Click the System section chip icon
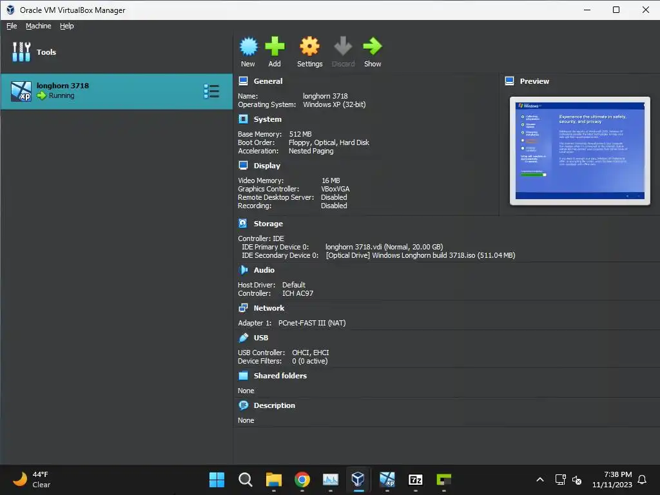 (x=243, y=119)
